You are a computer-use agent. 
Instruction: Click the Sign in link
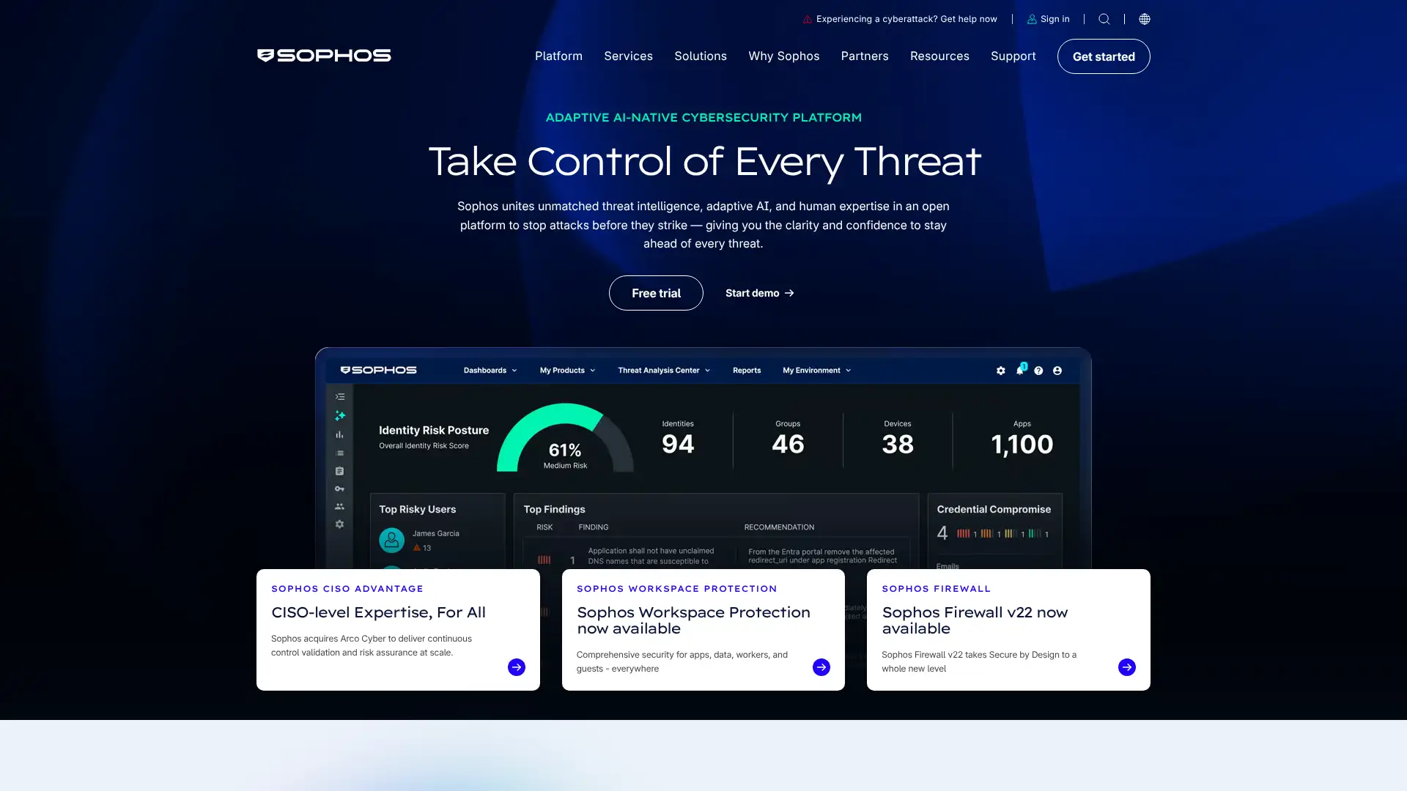tap(1055, 19)
